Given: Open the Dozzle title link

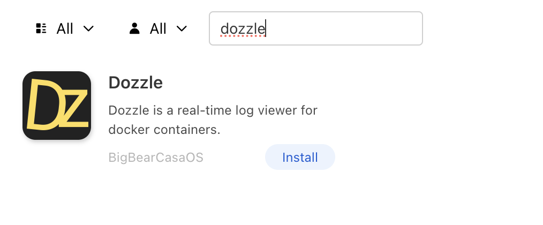Looking at the screenshot, I should [x=135, y=82].
